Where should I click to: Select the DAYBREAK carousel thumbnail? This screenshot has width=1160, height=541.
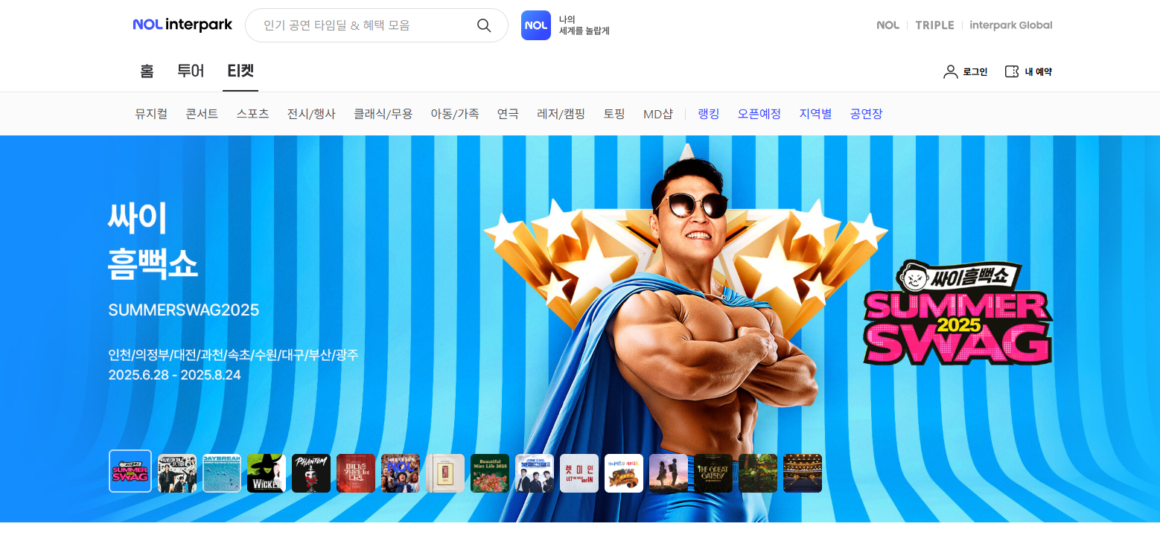[x=222, y=473]
